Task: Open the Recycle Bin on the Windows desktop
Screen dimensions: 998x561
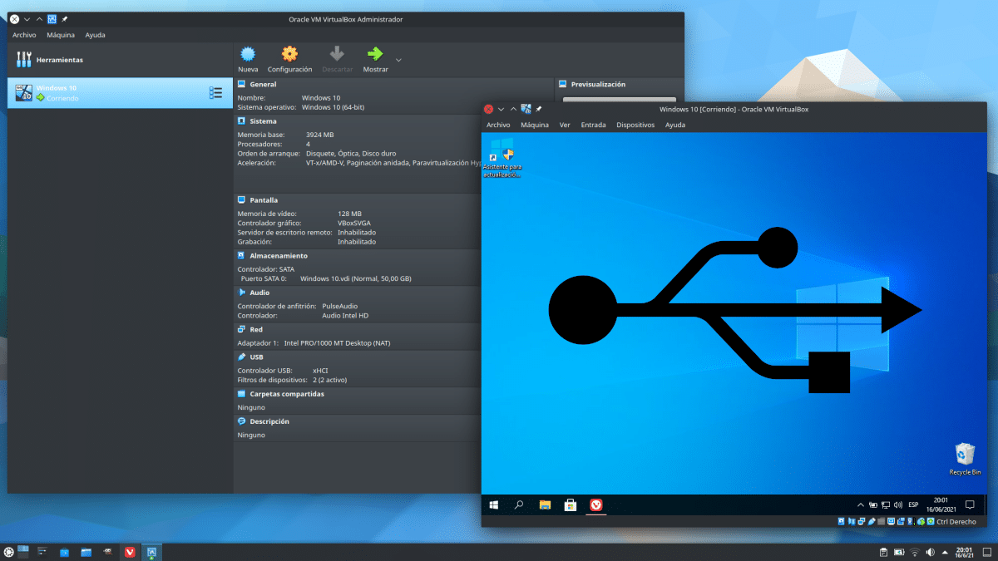Action: (x=964, y=455)
